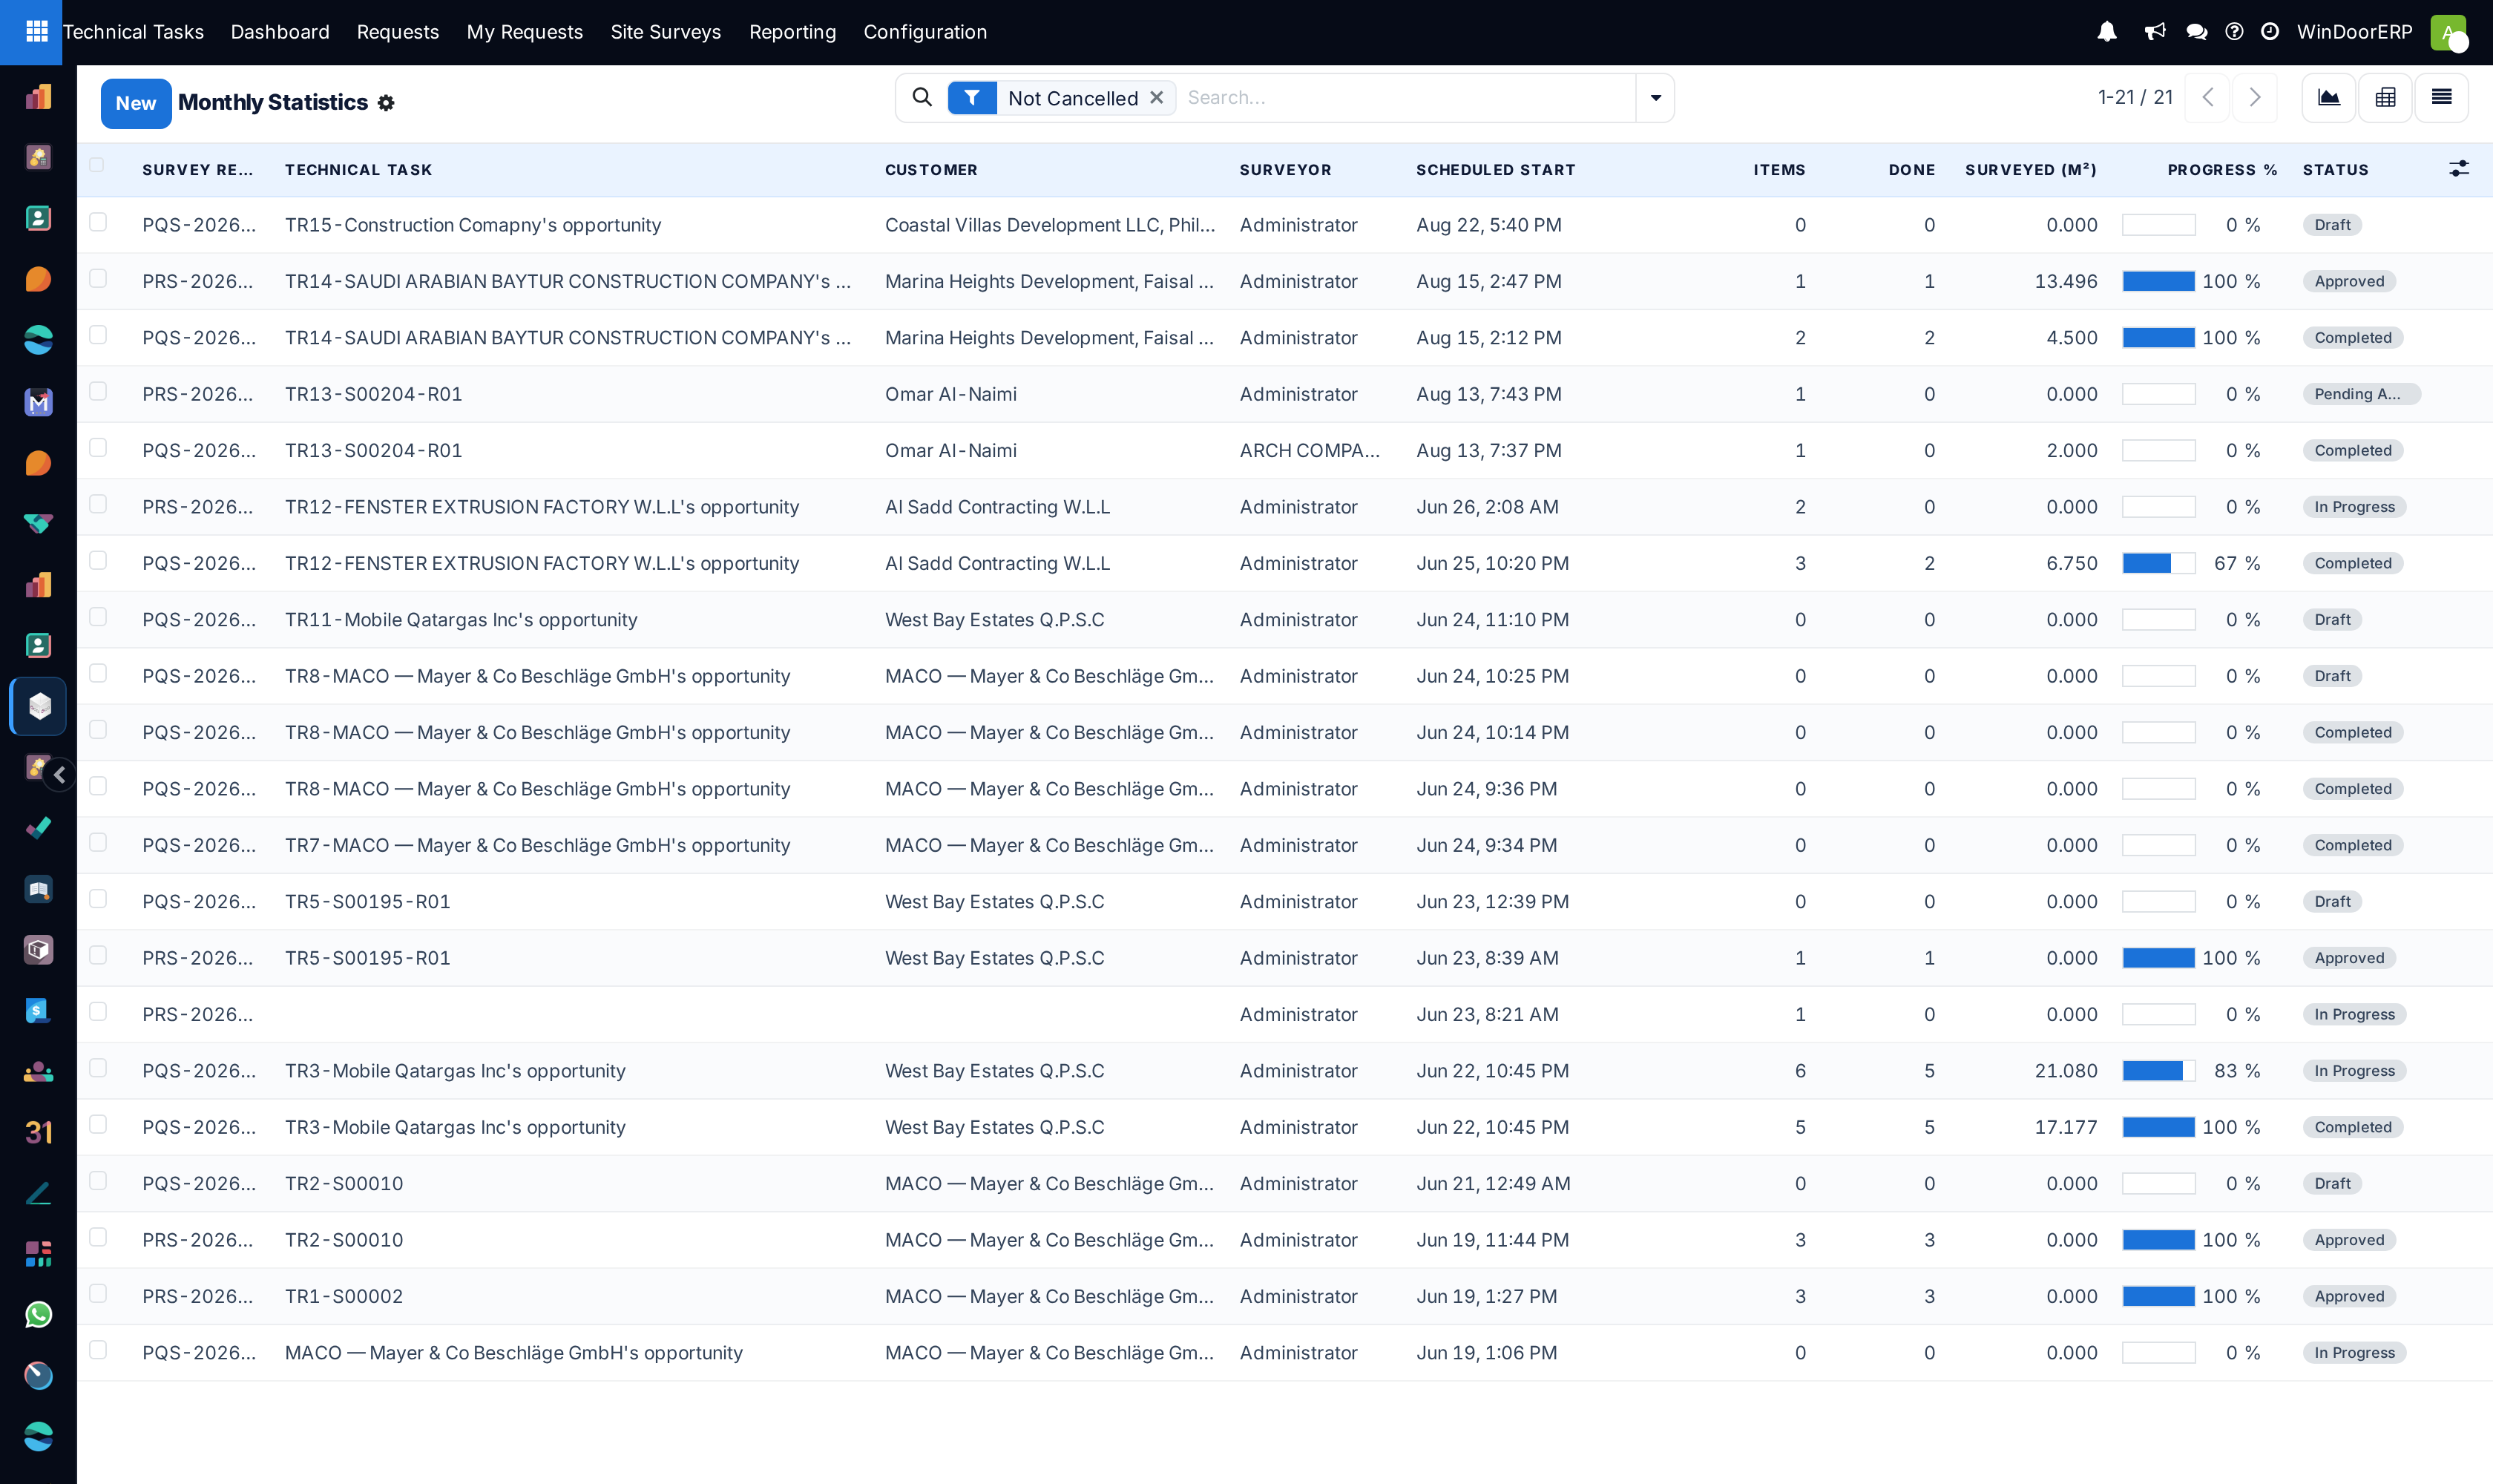Viewport: 2493px width, 1484px height.
Task: Tick checkbox for TR7-MACO opportunity row
Action: click(98, 842)
